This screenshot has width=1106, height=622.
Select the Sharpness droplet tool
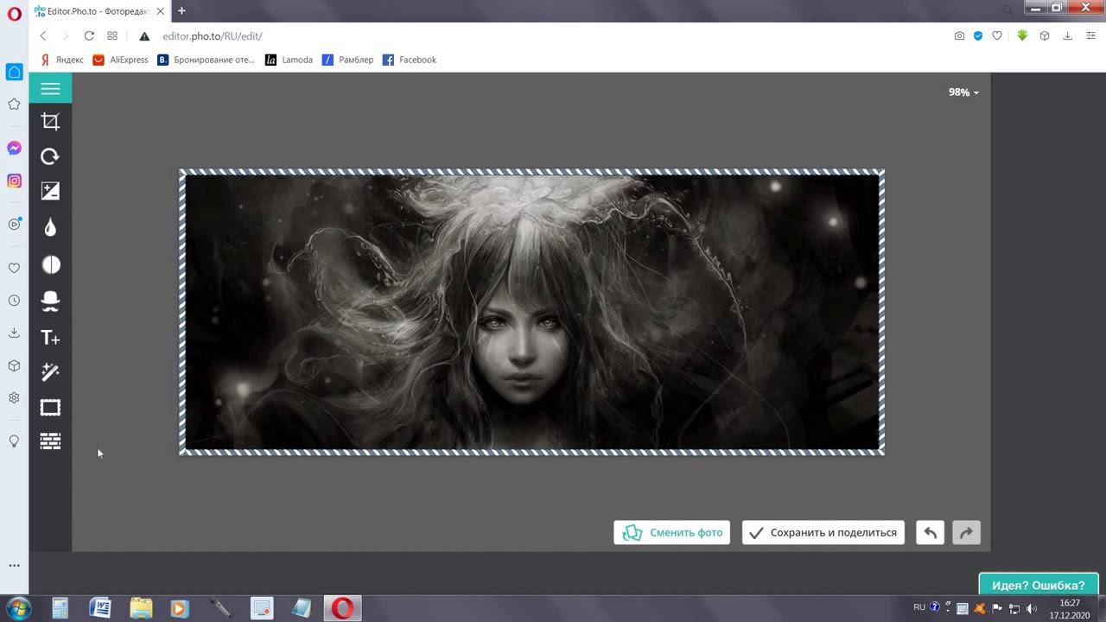click(x=50, y=227)
